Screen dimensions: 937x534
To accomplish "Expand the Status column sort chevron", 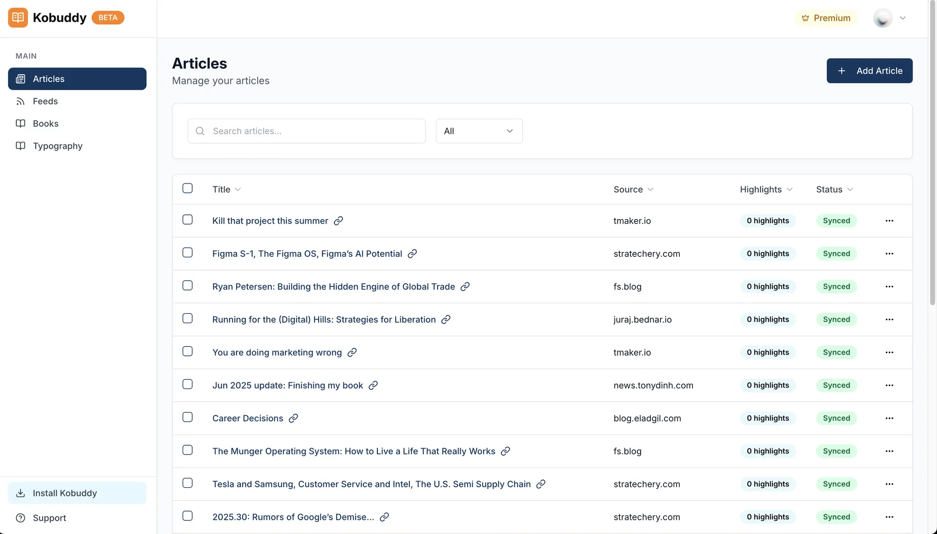I will pos(850,189).
